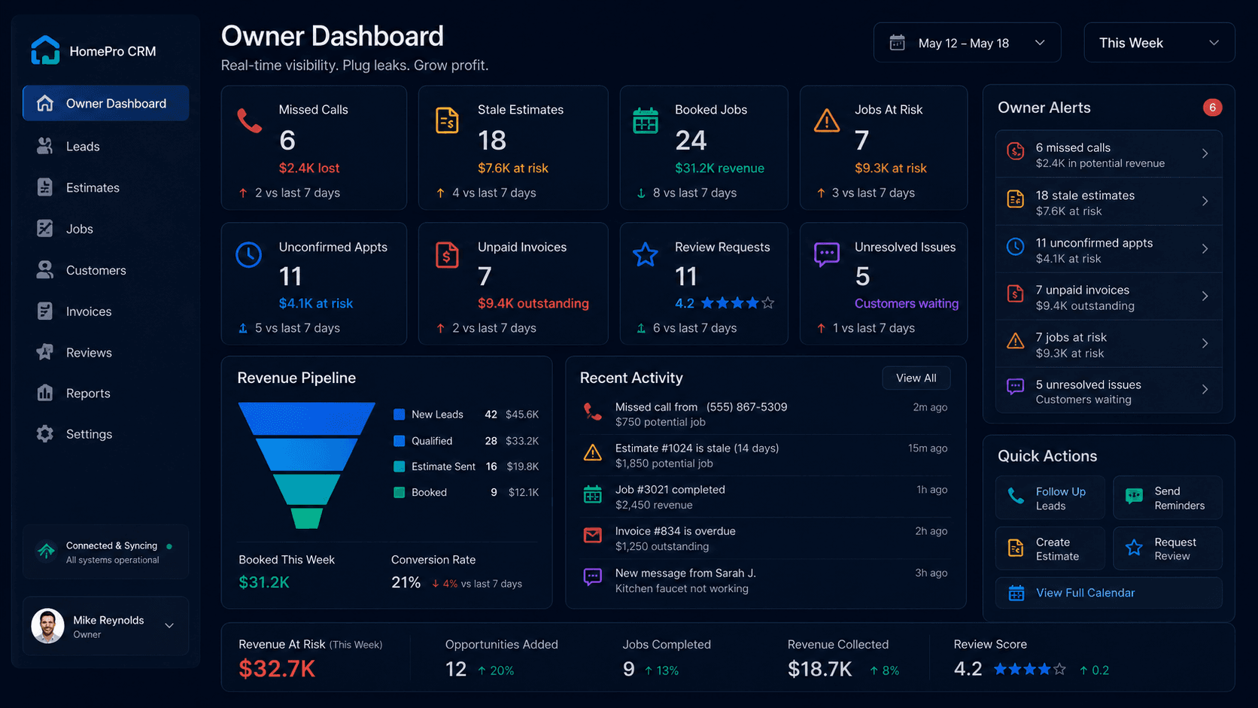Click the Review Requests star icon
Screen dimensions: 1258x708
(645, 254)
